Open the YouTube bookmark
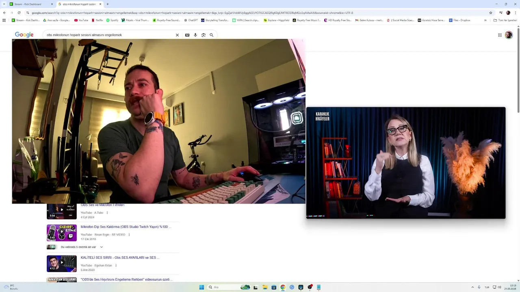520x292 pixels. [x=81, y=20]
